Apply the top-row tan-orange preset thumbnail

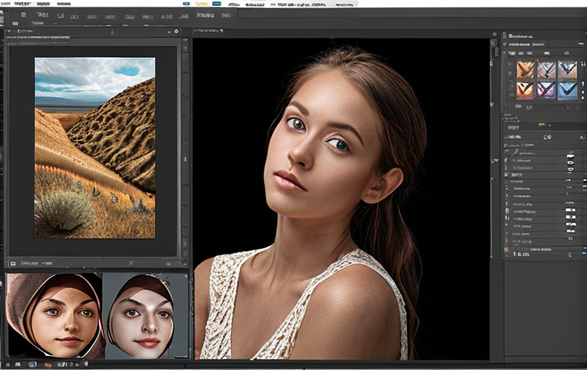(x=525, y=69)
